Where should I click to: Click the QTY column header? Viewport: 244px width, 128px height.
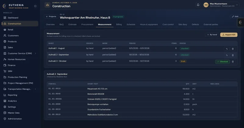tap(188, 84)
